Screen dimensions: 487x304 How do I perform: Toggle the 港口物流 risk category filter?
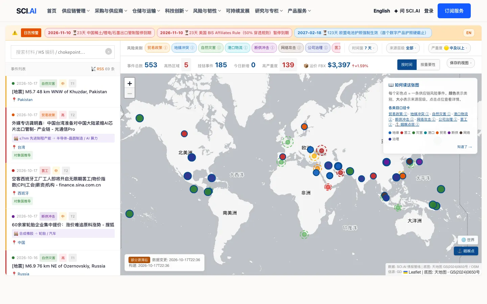[237, 48]
